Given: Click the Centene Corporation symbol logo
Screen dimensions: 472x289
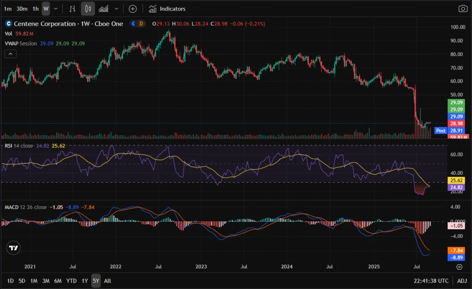Looking at the screenshot, I should click(x=8, y=23).
